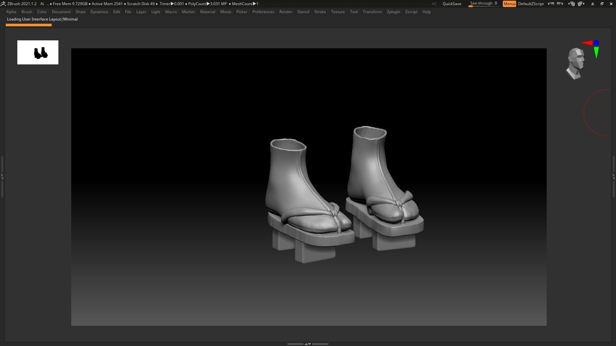The height and width of the screenshot is (346, 616).
Task: Click the orange loading progress bar
Action: coord(29,25)
